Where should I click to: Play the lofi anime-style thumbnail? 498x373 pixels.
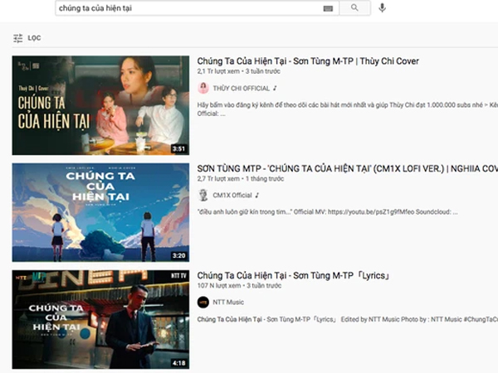(x=100, y=212)
